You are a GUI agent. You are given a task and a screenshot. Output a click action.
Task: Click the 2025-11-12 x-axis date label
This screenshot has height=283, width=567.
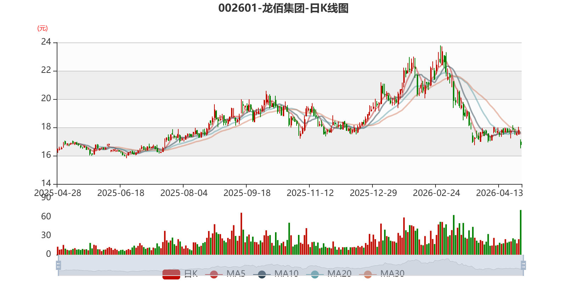tap(310, 193)
